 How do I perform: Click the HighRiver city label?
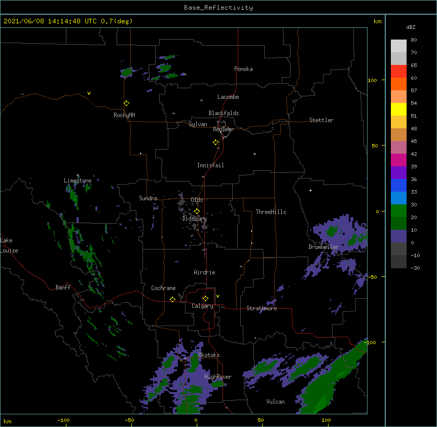pos(218,377)
